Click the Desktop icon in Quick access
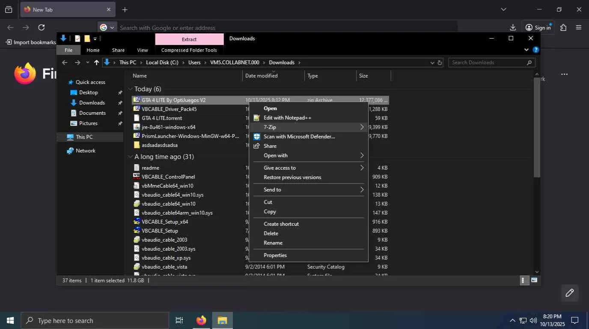The image size is (589, 329). [74, 93]
